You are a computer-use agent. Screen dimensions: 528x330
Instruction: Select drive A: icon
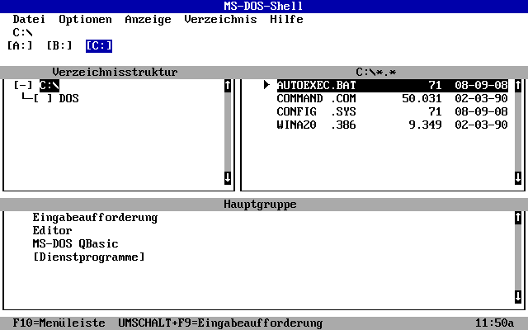(x=19, y=45)
